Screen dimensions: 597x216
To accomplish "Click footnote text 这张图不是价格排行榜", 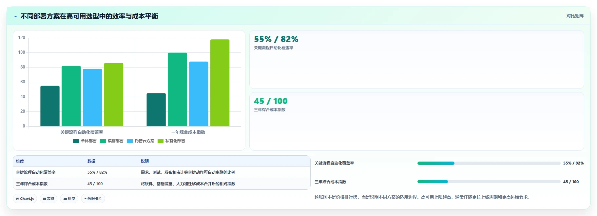I will (x=422, y=197).
